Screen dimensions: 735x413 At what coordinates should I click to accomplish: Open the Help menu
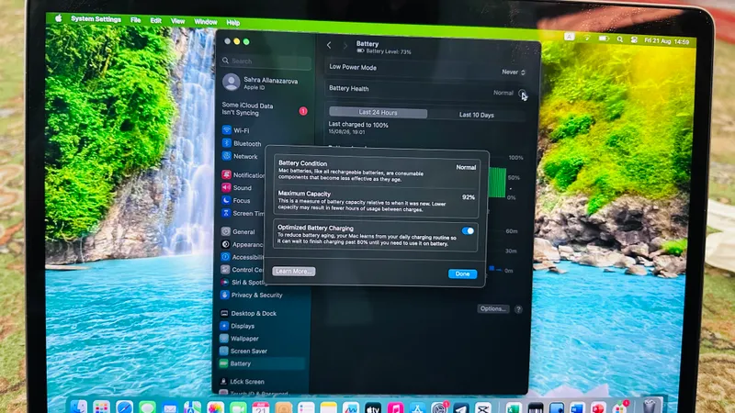pyautogui.click(x=233, y=22)
